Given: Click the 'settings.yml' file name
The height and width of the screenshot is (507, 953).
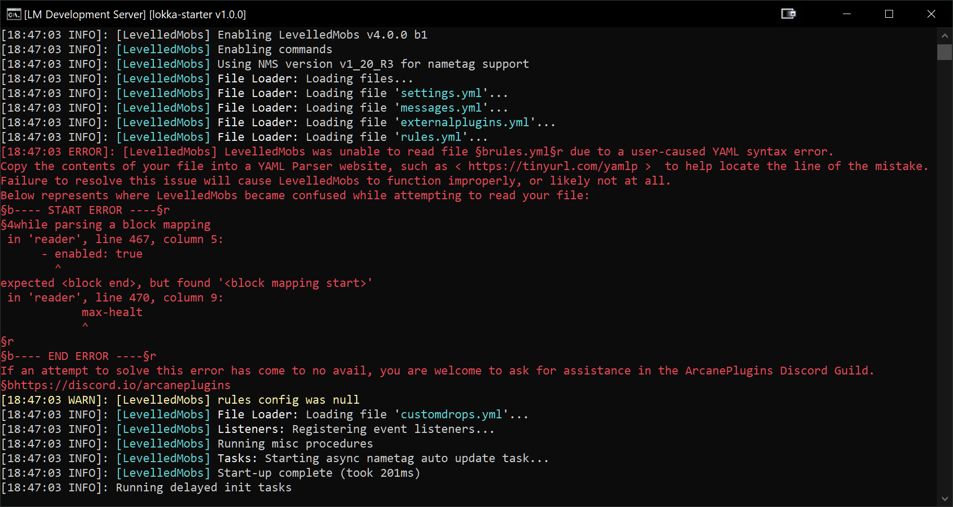Looking at the screenshot, I should pyautogui.click(x=441, y=93).
